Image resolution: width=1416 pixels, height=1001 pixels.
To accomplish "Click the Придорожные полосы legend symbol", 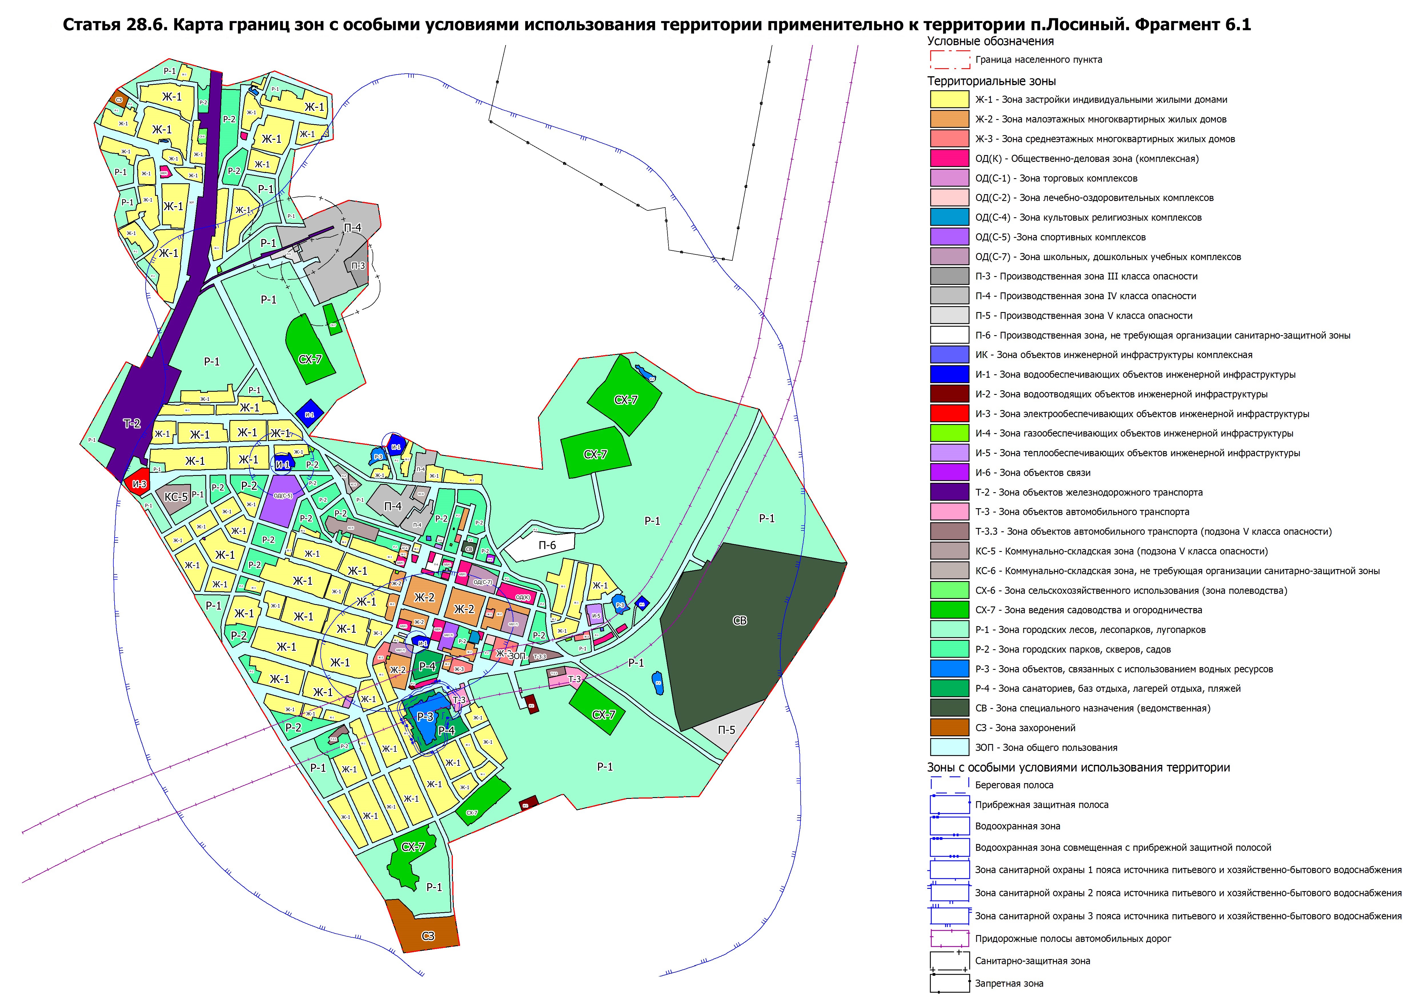I will click(949, 939).
